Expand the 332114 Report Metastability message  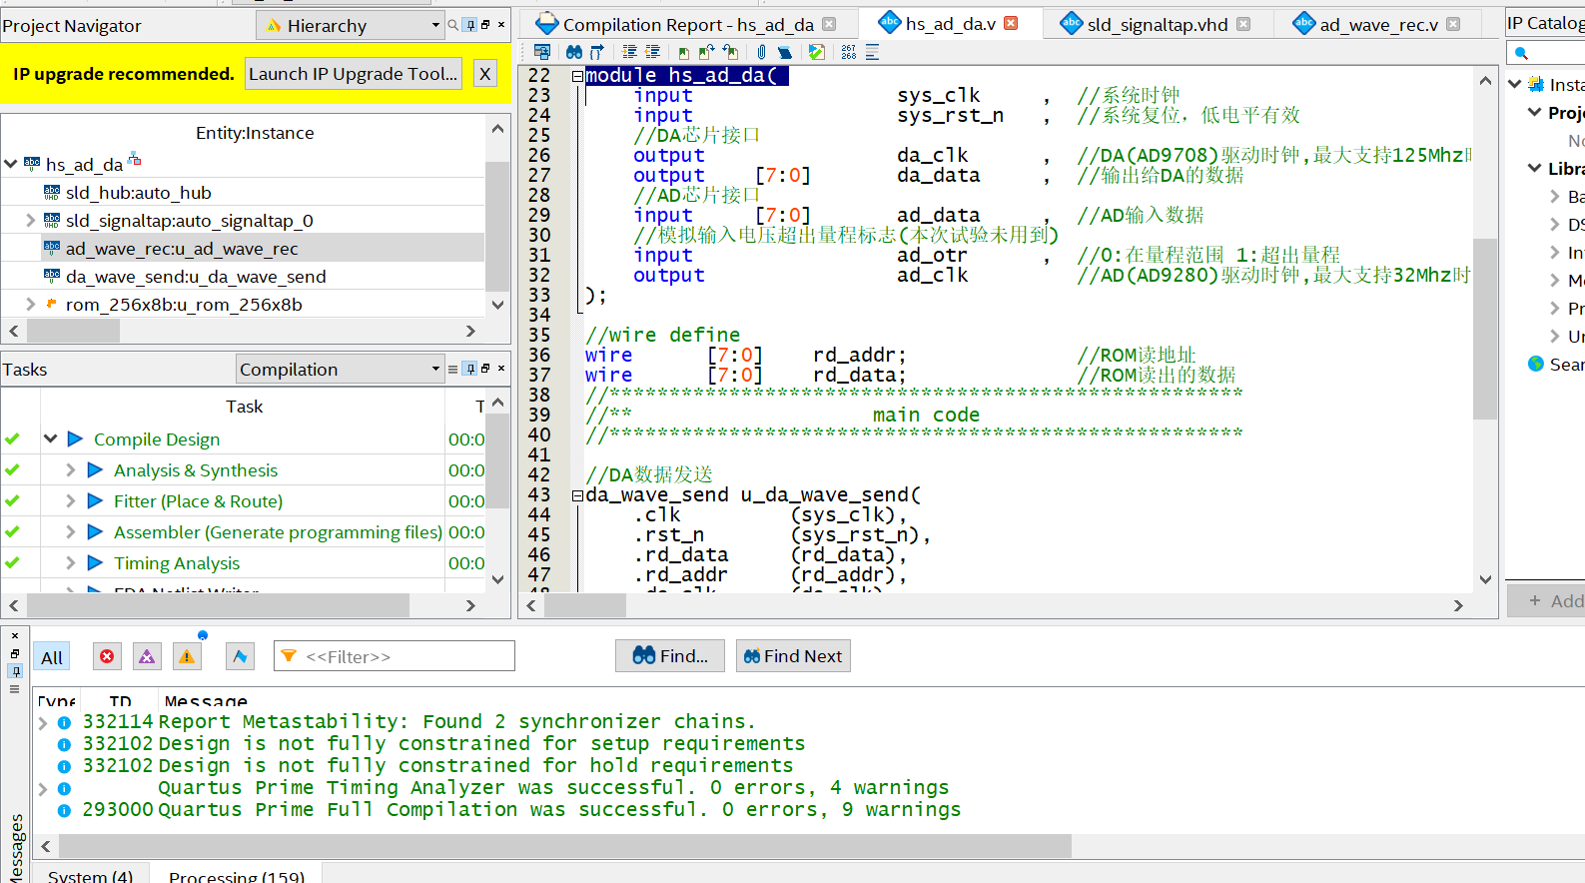coord(43,722)
